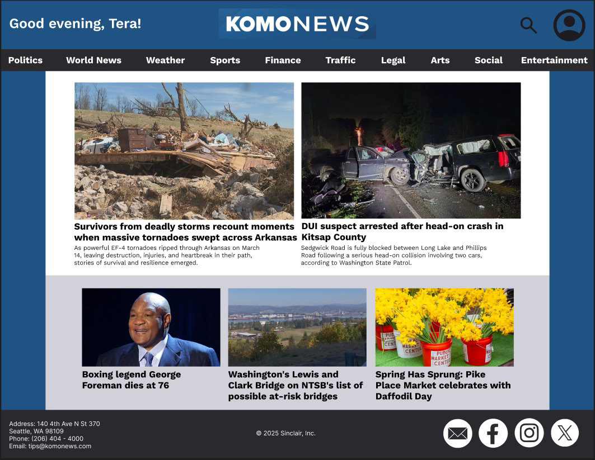Image resolution: width=595 pixels, height=460 pixels.
Task: Open the Politics menu item
Action: coord(25,60)
